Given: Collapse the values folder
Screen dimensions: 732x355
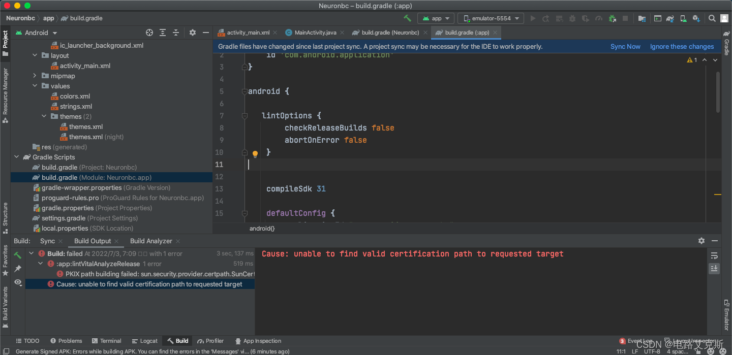Looking at the screenshot, I should pyautogui.click(x=35, y=86).
